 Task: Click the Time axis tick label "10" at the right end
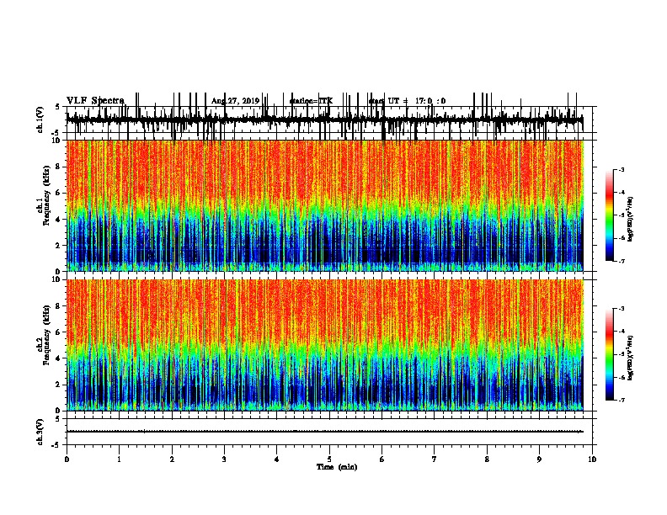coord(592,459)
